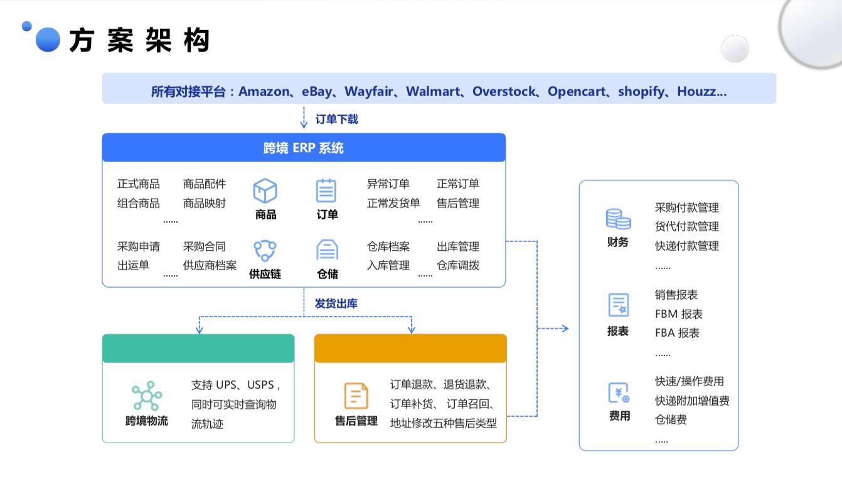This screenshot has width=842, height=479.
Task: Click the 跨境物流 network icon
Action: [147, 396]
